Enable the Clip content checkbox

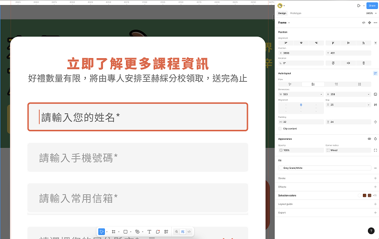(x=280, y=129)
